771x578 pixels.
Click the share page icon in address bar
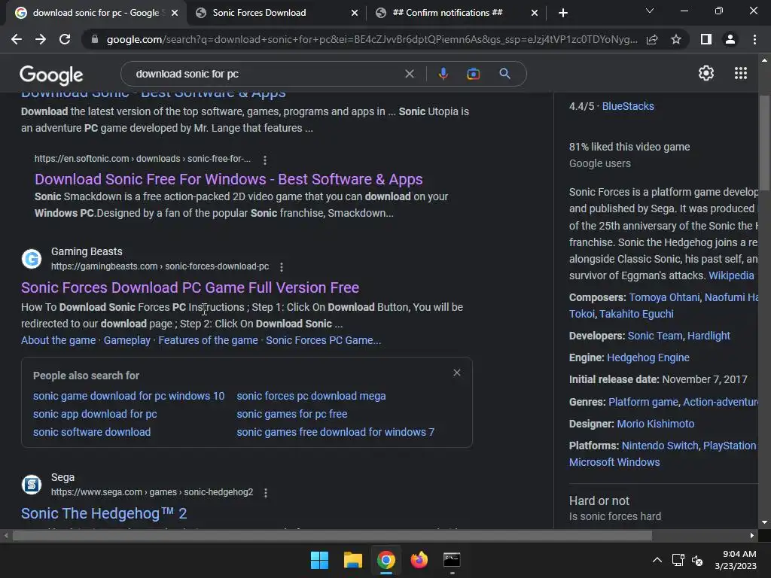(652, 39)
